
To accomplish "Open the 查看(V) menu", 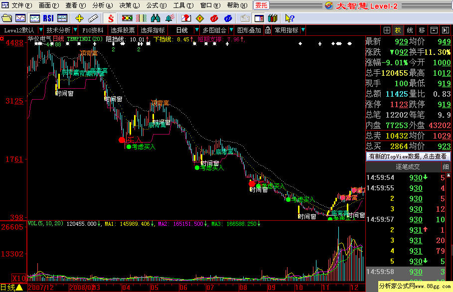I will 76,5.
